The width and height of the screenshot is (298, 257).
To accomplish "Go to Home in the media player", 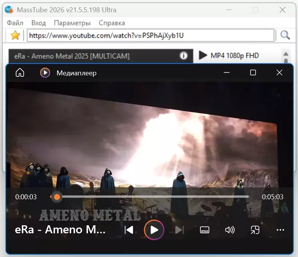I will tap(20, 73).
